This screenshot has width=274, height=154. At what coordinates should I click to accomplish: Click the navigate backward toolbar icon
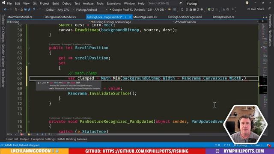[5, 9]
